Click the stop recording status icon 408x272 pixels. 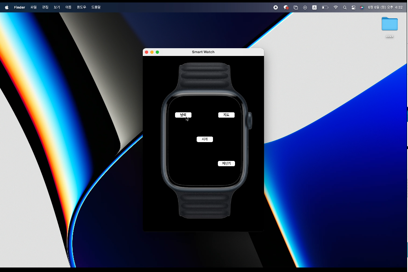275,7
